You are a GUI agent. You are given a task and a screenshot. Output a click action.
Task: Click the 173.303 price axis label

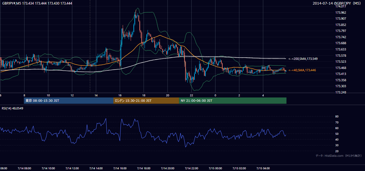(x=340, y=86)
